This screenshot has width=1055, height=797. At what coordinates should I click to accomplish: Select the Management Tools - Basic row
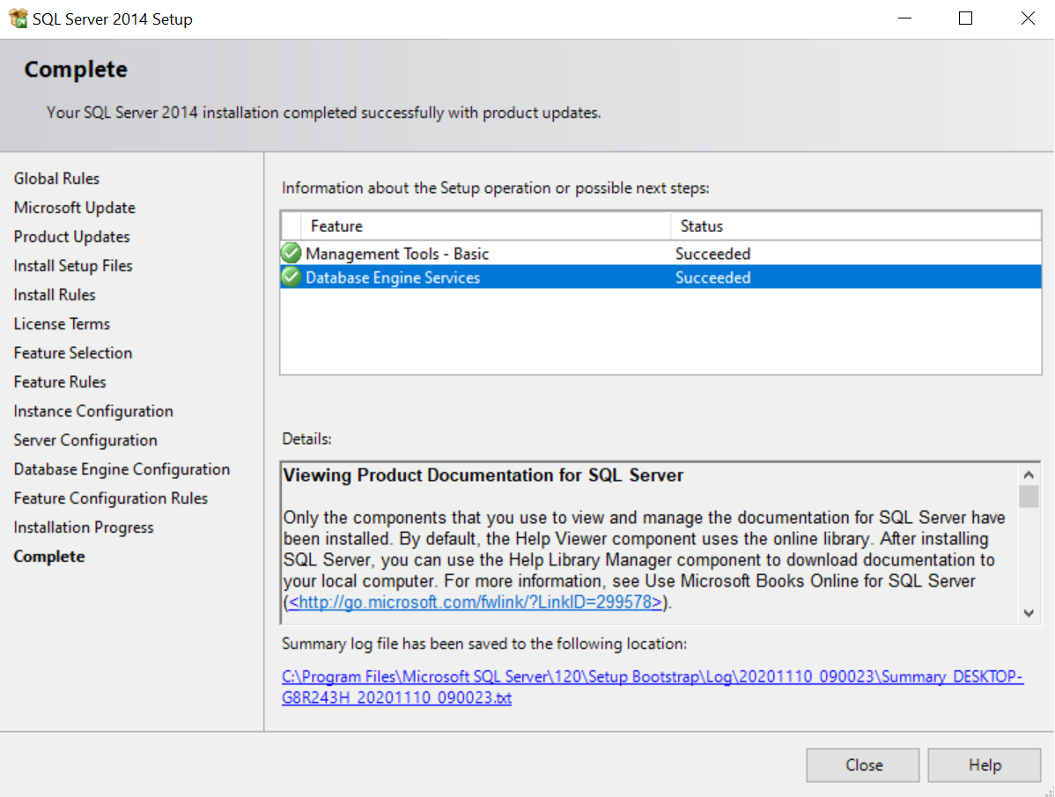[x=660, y=254]
